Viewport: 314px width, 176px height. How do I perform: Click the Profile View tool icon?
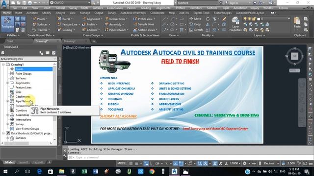[135, 19]
